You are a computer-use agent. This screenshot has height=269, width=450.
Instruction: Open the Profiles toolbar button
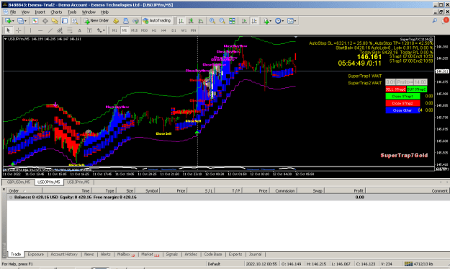click(20, 21)
